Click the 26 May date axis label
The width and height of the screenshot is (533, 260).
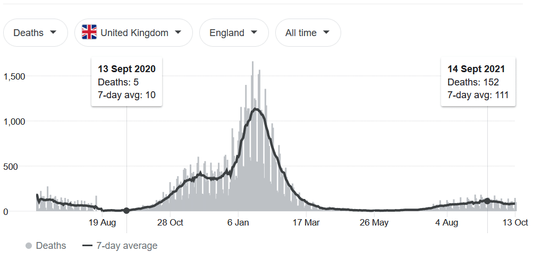point(375,223)
